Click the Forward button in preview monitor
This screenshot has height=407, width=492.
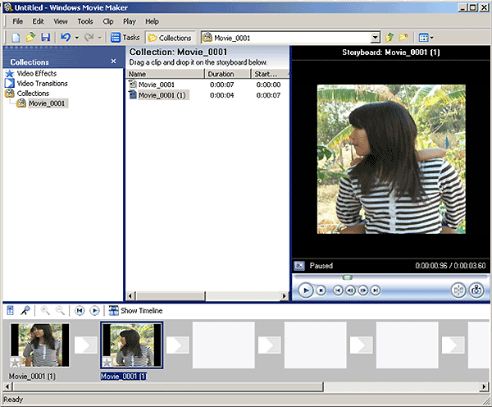[376, 290]
